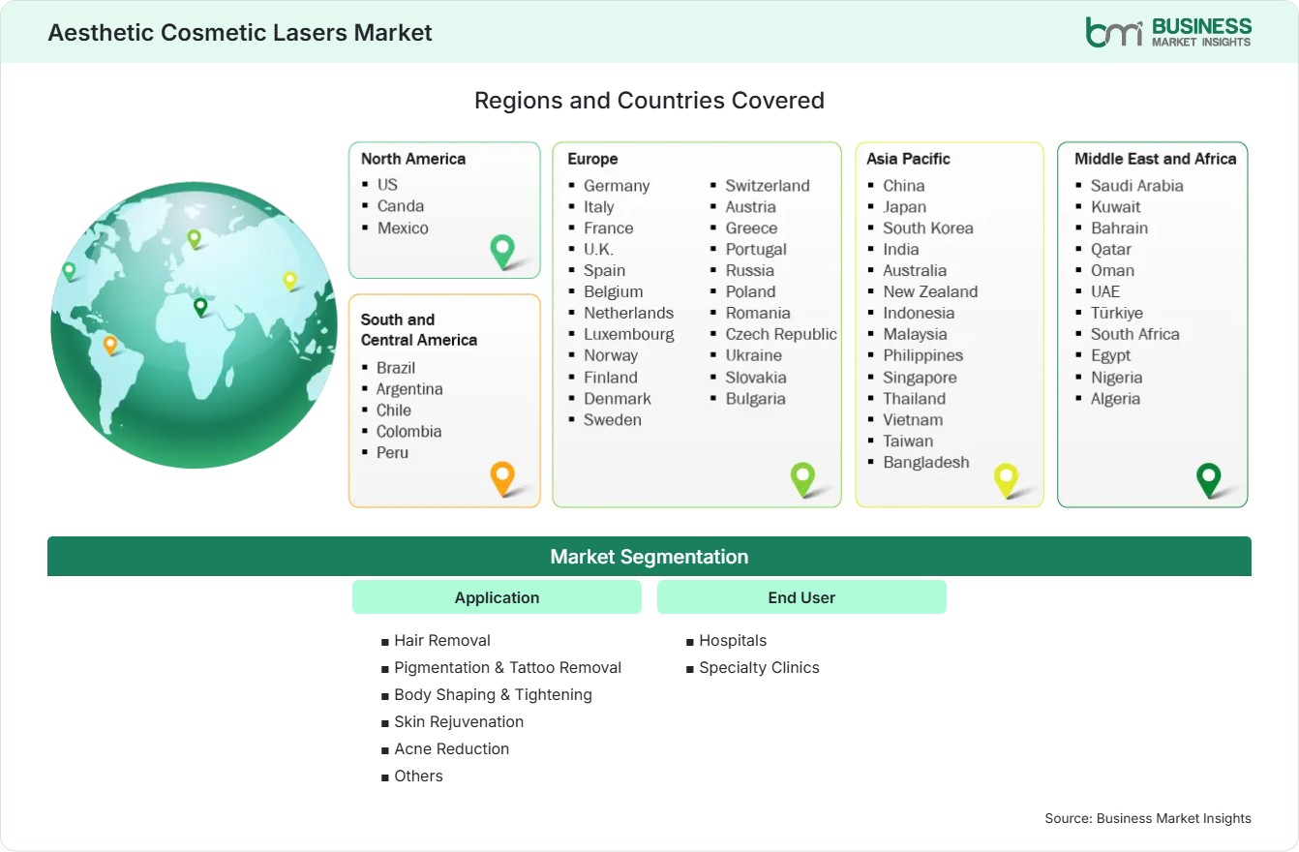The height and width of the screenshot is (852, 1299).
Task: Click Germany in the Europe list
Action: 617,185
